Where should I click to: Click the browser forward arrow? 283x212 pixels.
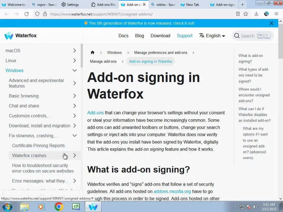[x=17, y=14]
